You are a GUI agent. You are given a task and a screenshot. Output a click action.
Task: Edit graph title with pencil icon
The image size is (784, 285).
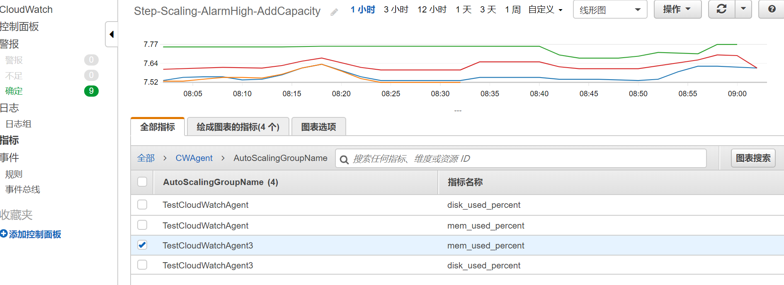point(334,12)
